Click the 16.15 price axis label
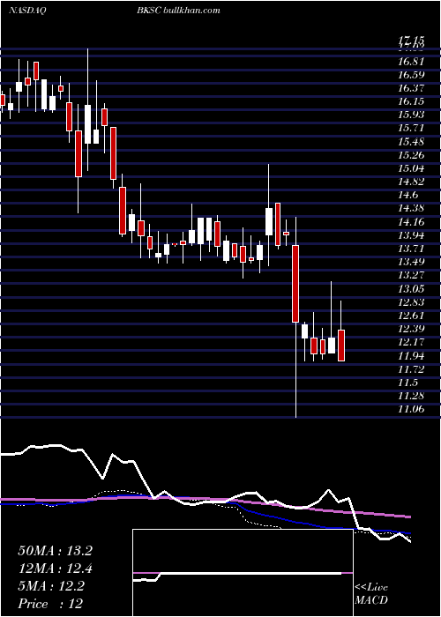441x617 pixels. click(411, 101)
